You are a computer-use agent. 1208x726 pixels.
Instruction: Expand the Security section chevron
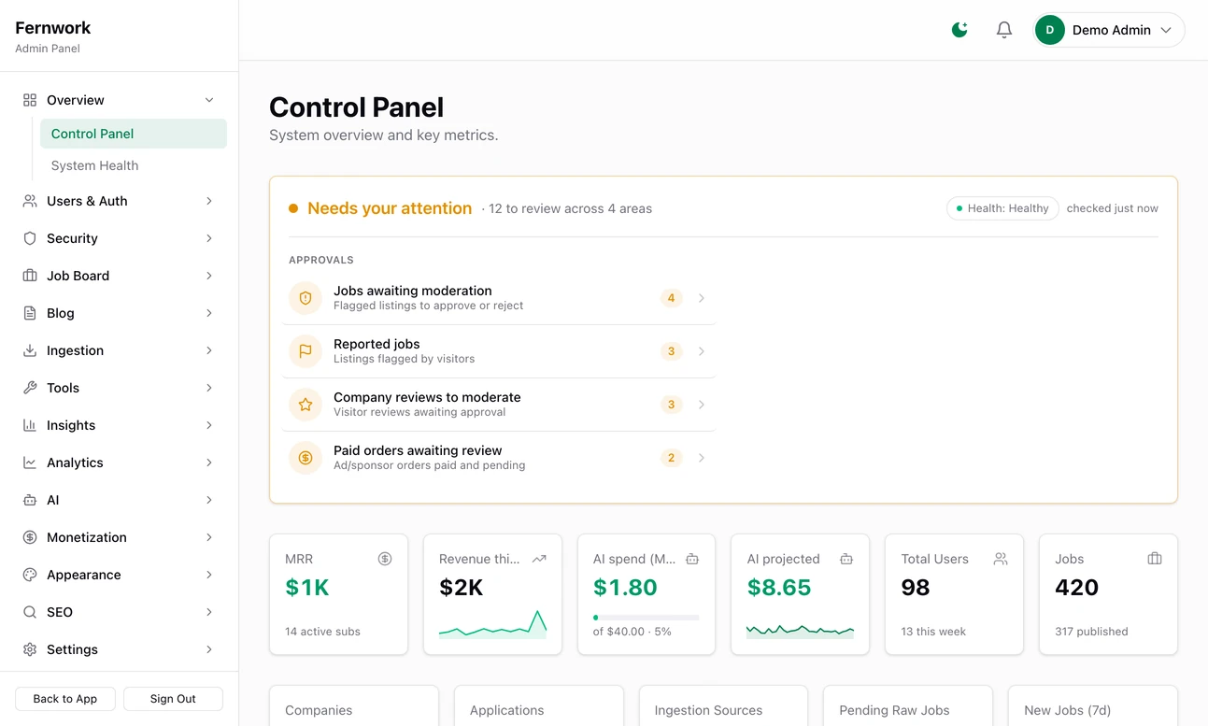pos(209,238)
